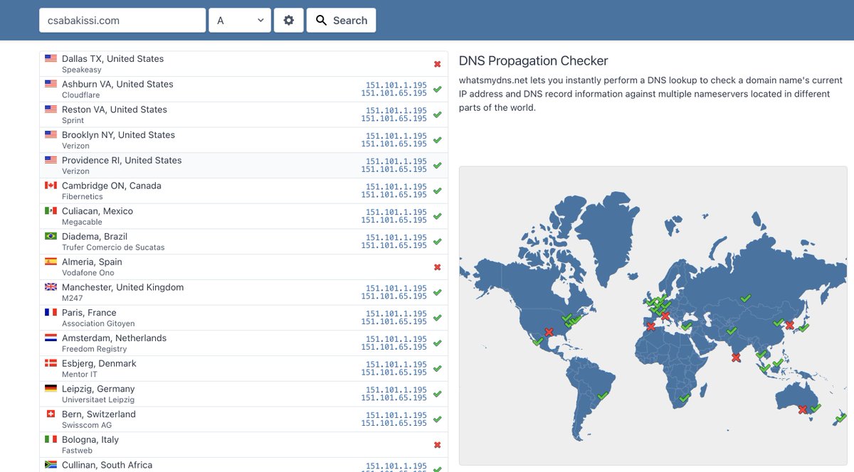Click 151.101.1.195 in the Ashburn VA row
The height and width of the screenshot is (472, 854).
click(x=396, y=85)
